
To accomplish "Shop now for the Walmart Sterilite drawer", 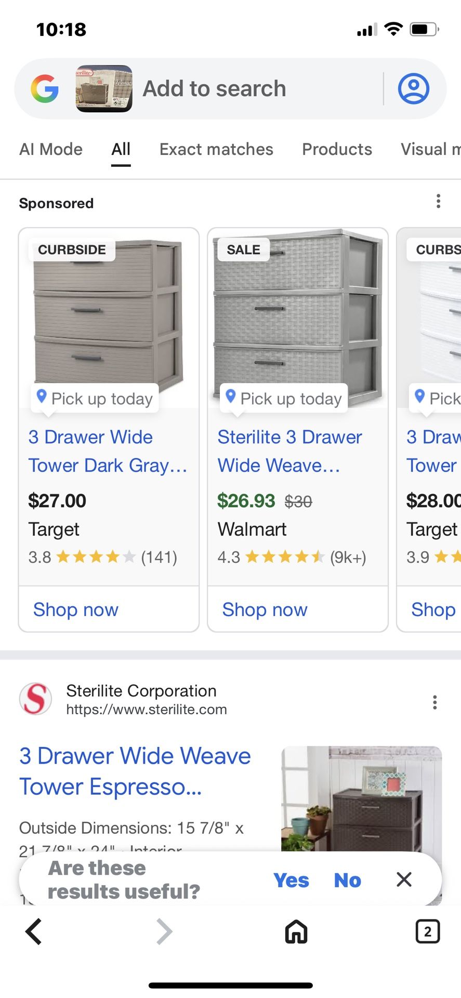I will 265,609.
